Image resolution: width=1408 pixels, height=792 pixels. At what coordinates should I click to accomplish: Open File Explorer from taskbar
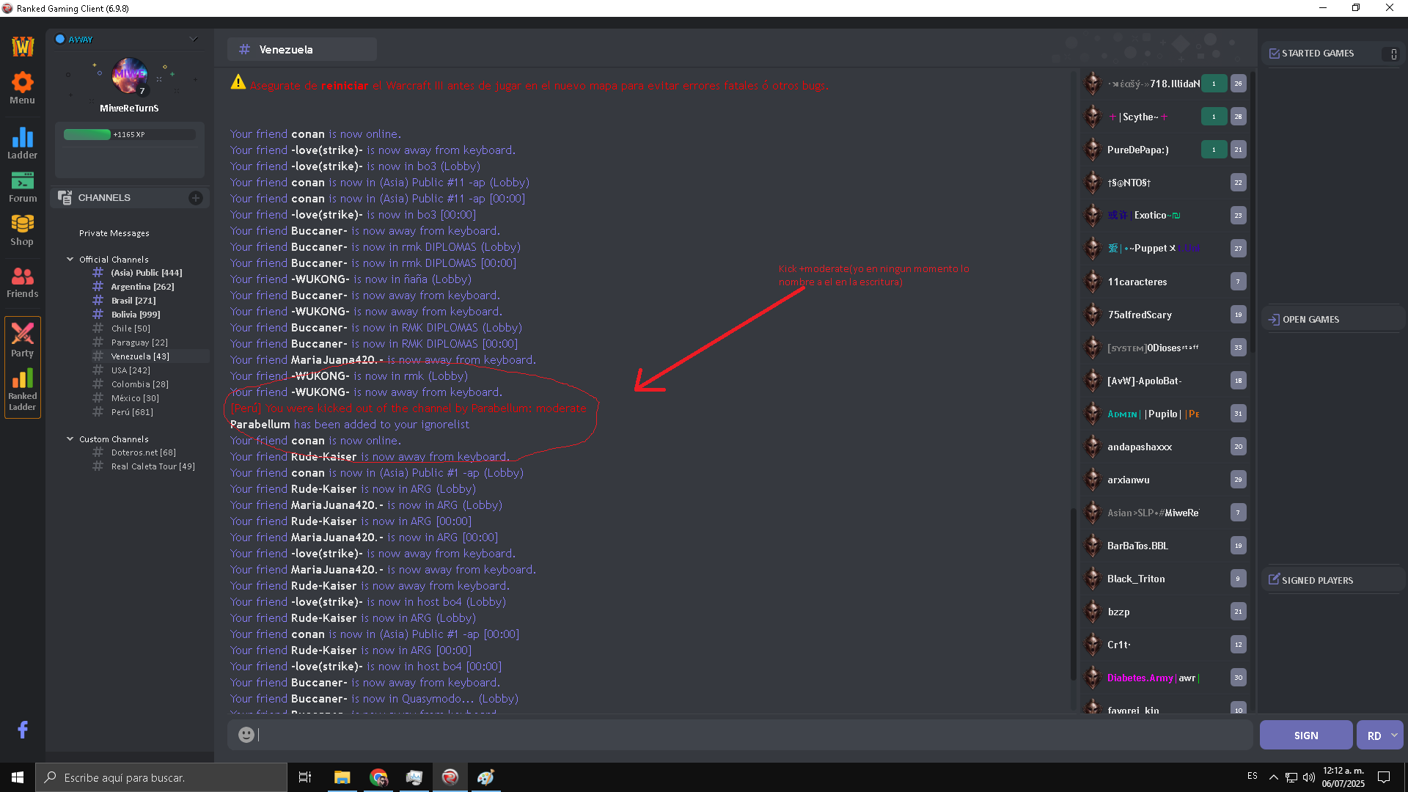pyautogui.click(x=342, y=777)
